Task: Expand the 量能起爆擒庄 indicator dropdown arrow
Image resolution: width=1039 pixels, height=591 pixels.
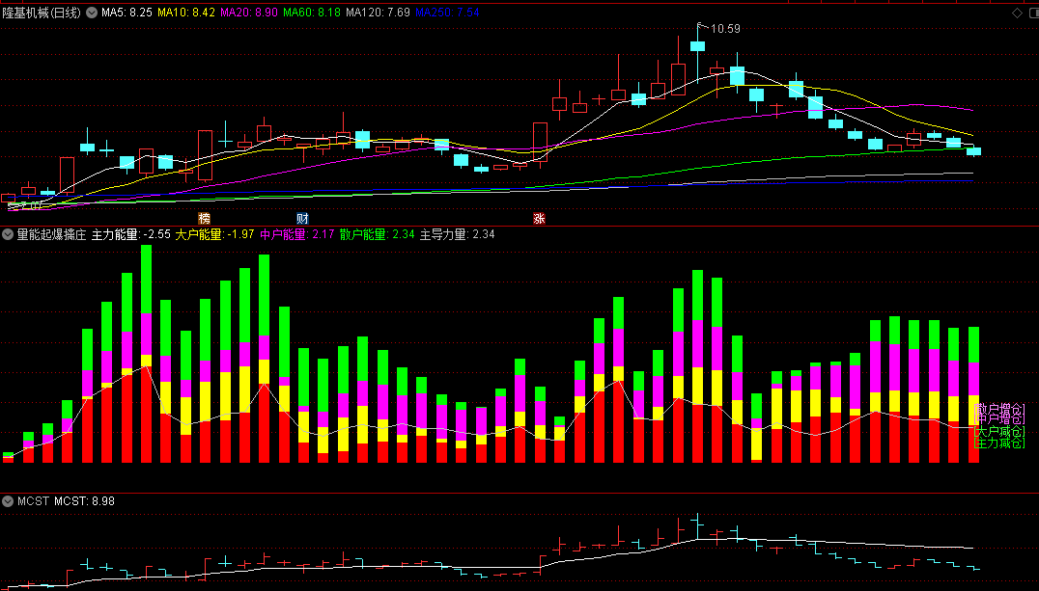Action: click(8, 234)
